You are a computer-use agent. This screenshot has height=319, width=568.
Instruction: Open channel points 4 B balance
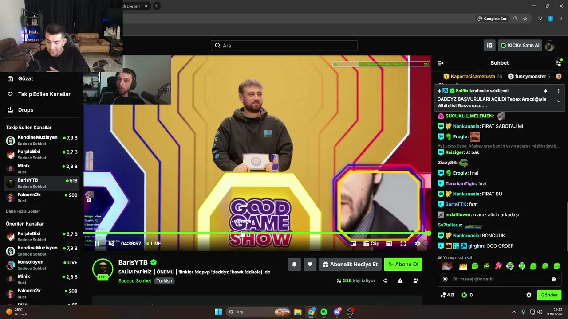point(447,295)
